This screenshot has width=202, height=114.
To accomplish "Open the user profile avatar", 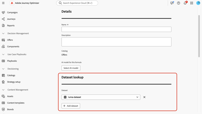I will (198, 3).
